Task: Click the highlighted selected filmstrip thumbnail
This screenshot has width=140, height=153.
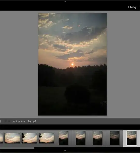Action: coord(132,138)
